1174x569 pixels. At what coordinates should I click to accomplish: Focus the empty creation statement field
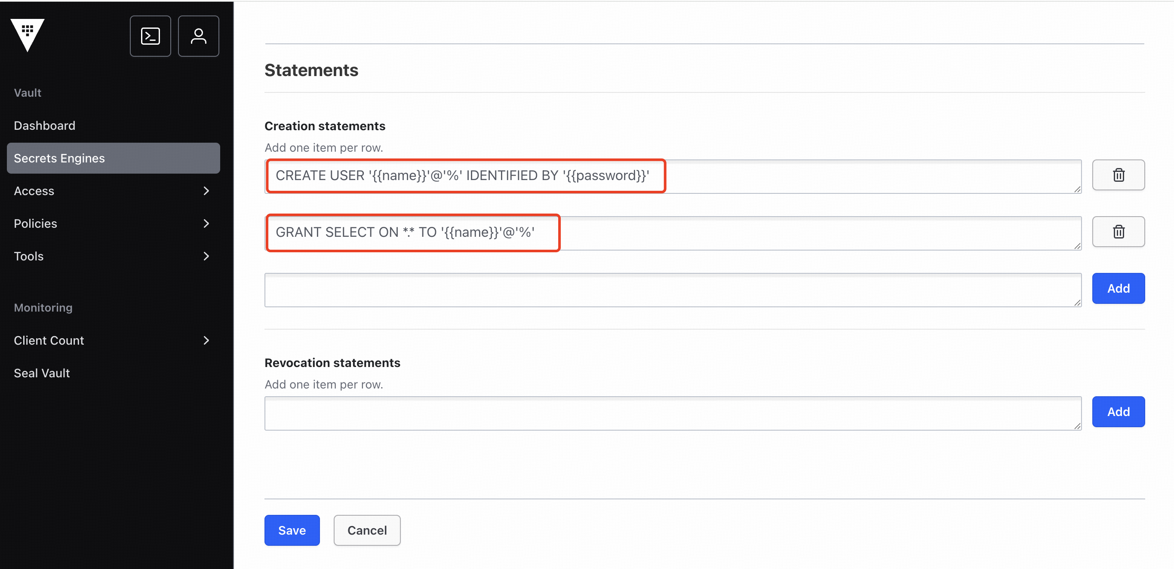point(672,290)
